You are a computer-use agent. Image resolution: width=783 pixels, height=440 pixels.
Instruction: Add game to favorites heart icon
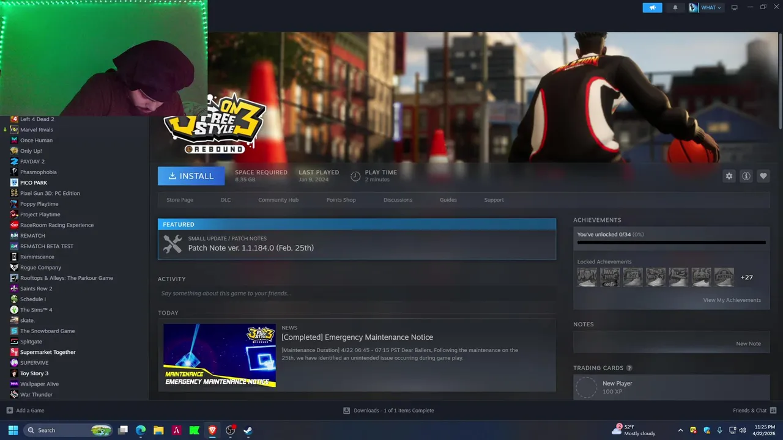coord(763,176)
